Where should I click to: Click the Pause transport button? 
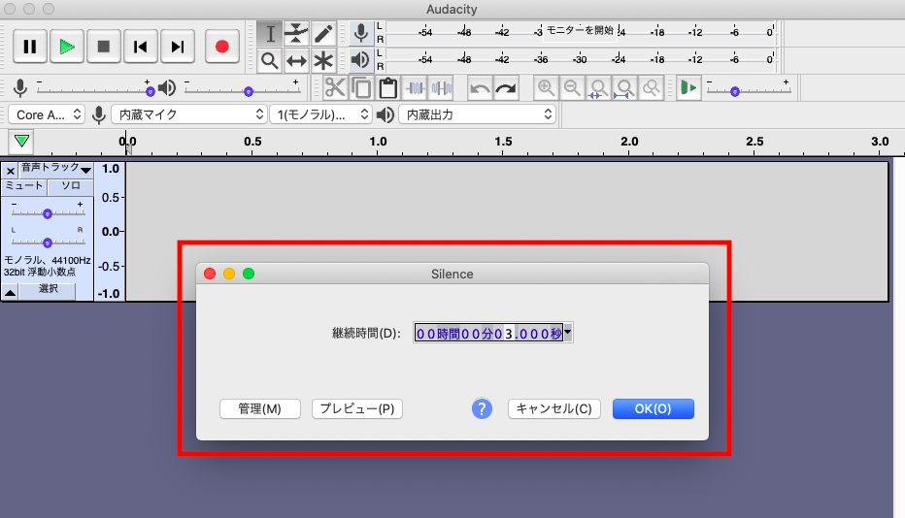tap(30, 47)
